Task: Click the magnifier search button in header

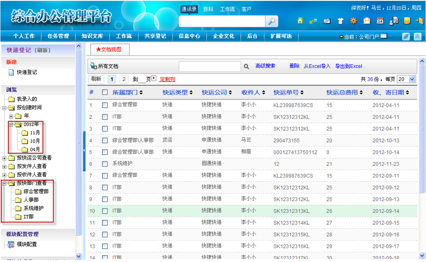Action: (x=272, y=21)
